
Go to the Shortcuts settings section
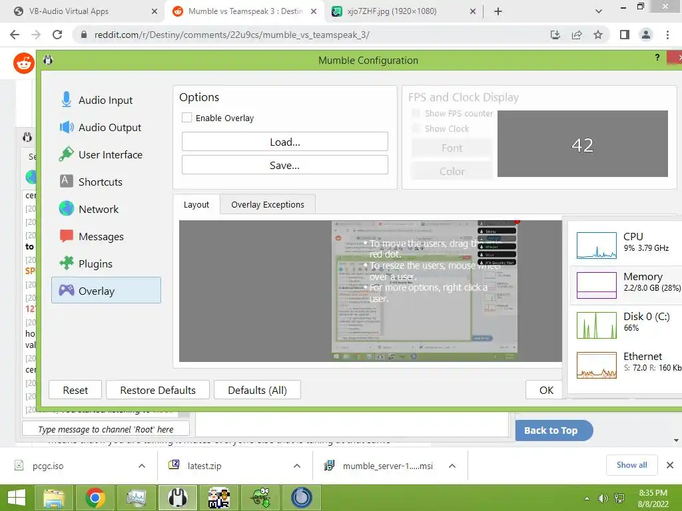(x=106, y=182)
